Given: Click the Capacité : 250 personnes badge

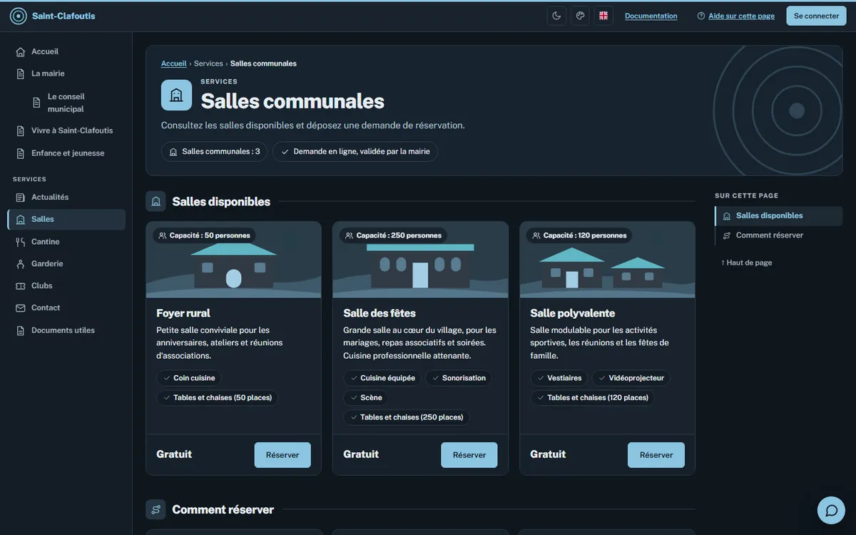Looking at the screenshot, I should pos(392,235).
